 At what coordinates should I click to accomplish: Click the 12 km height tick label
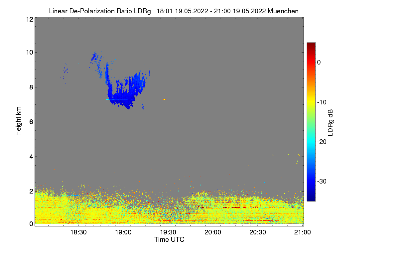coord(29,19)
